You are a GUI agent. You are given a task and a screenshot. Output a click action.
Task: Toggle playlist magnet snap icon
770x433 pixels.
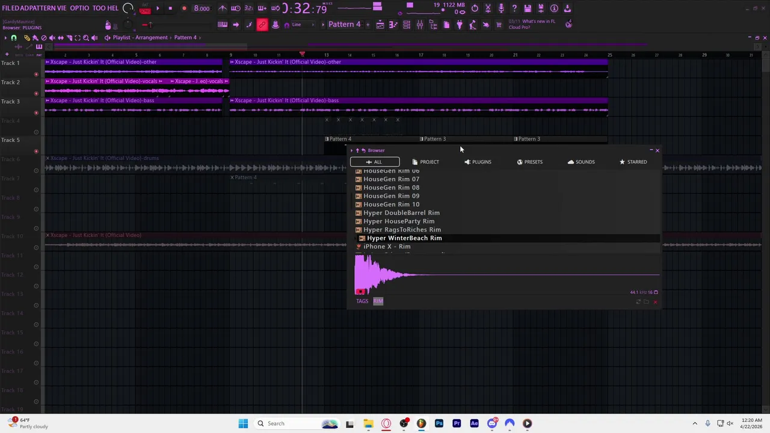pos(14,38)
